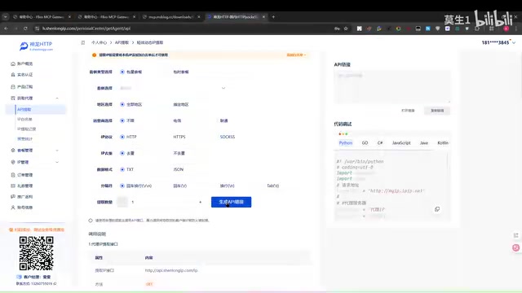The width and height of the screenshot is (522, 293).
Task: Switch code sample to JavaScript tab
Action: [401, 143]
